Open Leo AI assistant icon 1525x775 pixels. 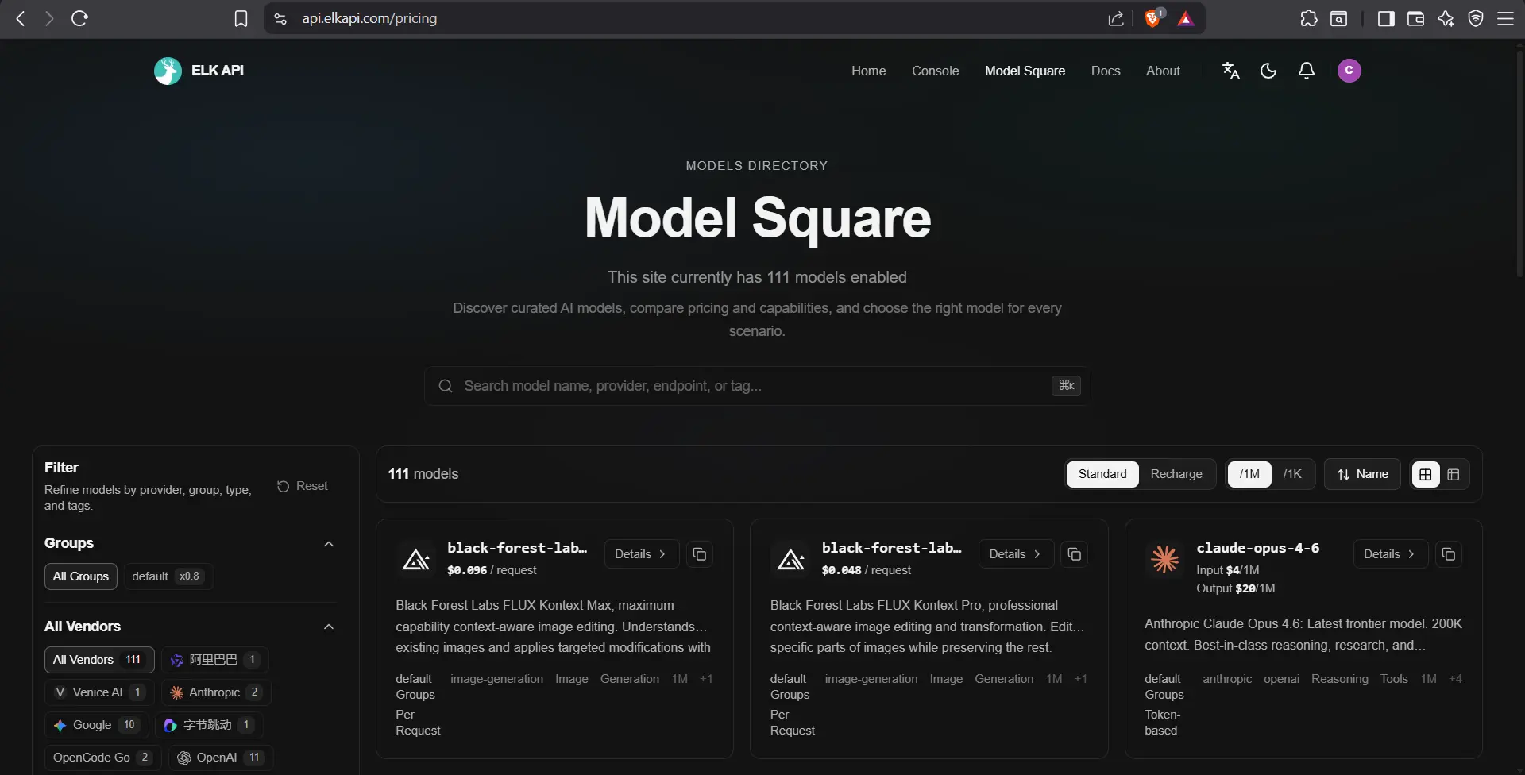[1446, 18]
